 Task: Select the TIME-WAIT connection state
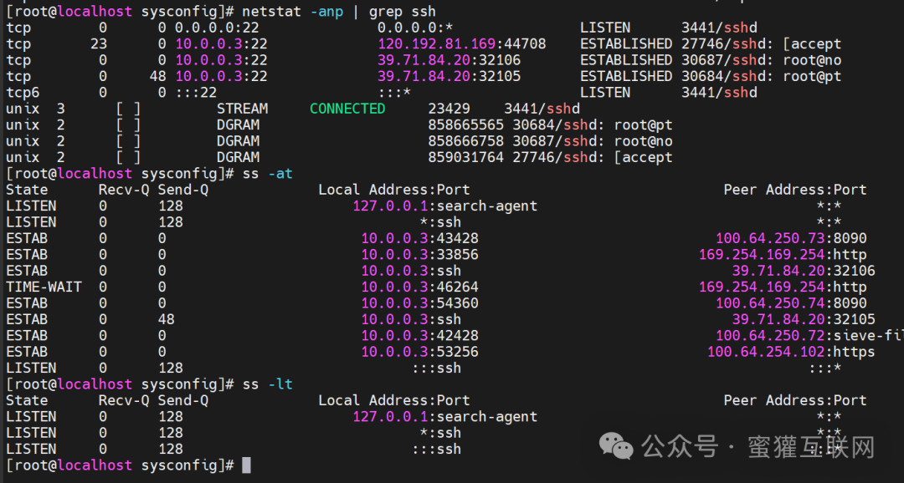click(42, 286)
